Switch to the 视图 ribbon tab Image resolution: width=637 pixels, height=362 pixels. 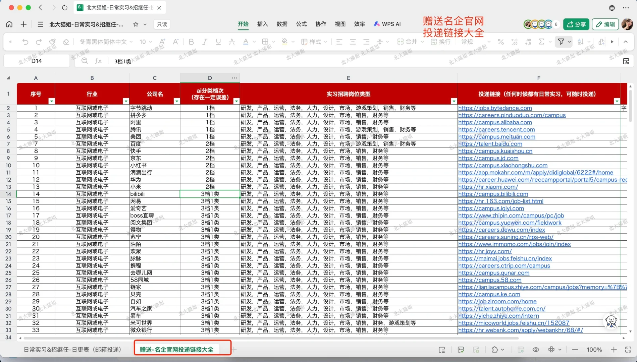point(340,24)
